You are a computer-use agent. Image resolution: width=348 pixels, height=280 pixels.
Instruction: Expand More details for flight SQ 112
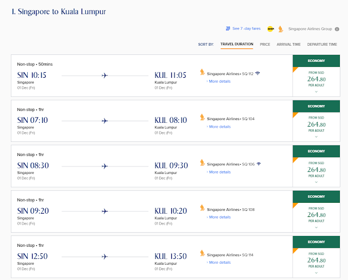[x=219, y=82]
